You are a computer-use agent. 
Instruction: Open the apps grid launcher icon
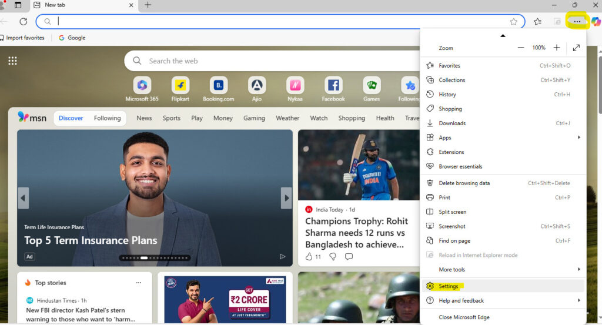tap(13, 61)
